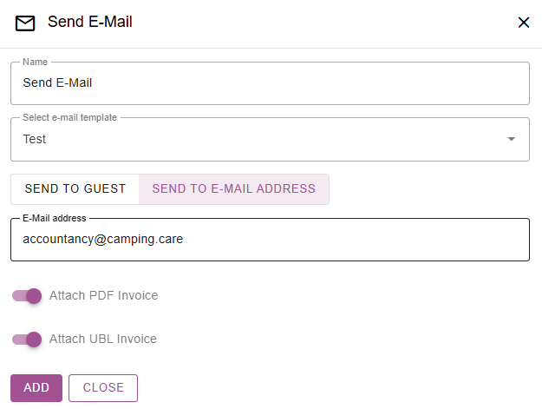Image resolution: width=542 pixels, height=409 pixels.
Task: Click the envelope icon in the dialog header
Action: coord(25,23)
